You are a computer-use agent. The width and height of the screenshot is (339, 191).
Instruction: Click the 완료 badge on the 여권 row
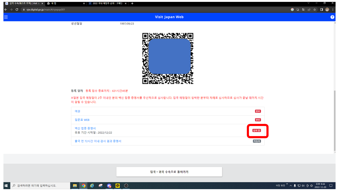click(x=258, y=111)
